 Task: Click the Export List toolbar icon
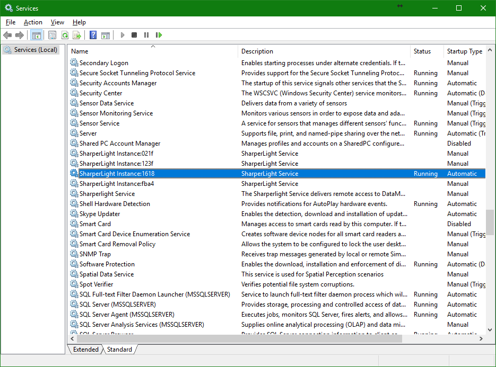click(77, 35)
